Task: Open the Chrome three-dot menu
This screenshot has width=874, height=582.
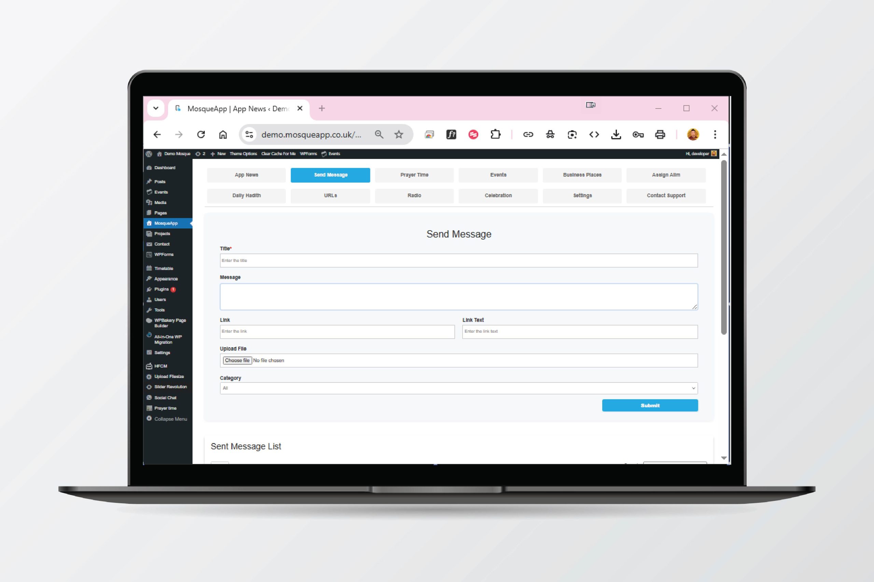Action: click(715, 134)
